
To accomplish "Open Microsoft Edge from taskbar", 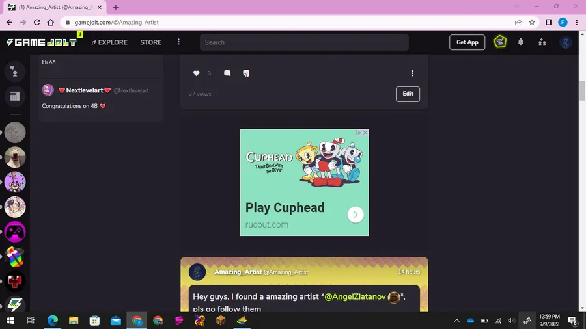I will (x=53, y=321).
